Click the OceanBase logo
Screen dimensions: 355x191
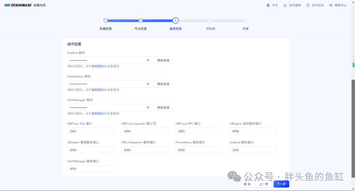coord(18,5)
